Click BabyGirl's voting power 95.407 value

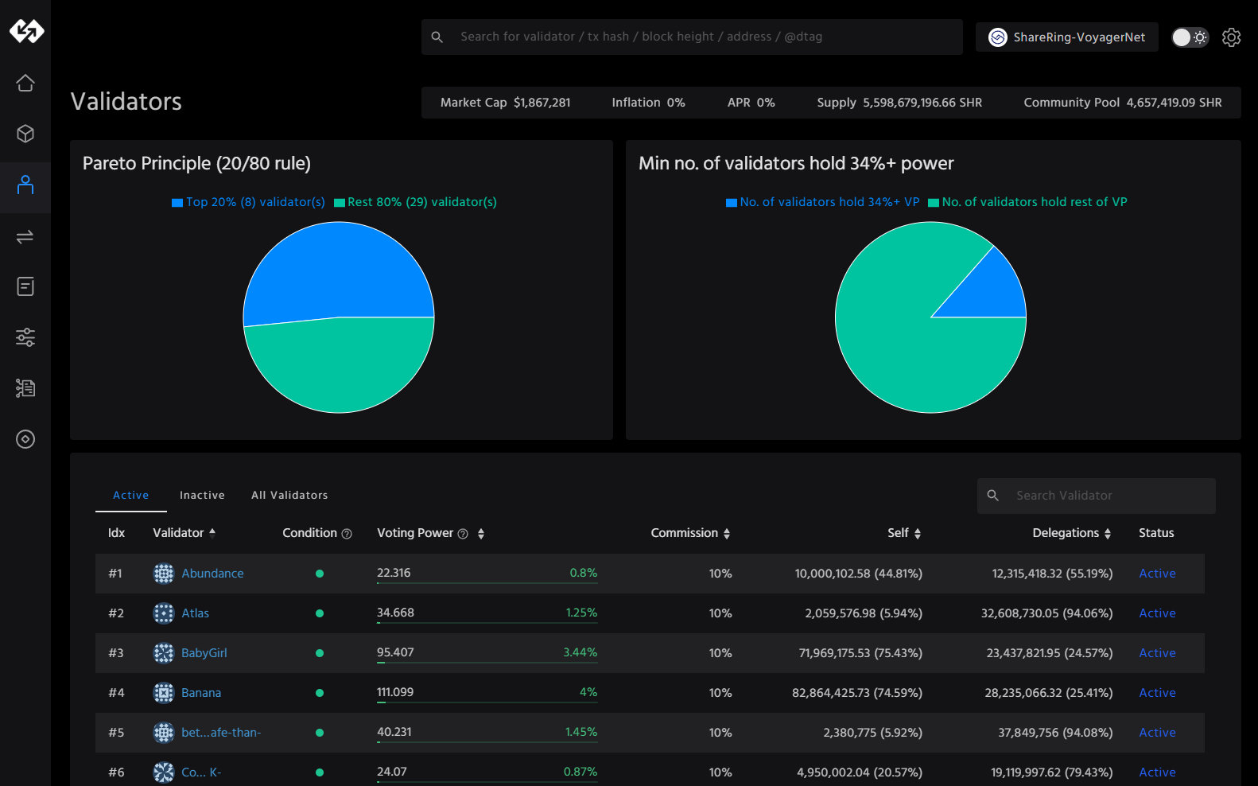pyautogui.click(x=395, y=652)
